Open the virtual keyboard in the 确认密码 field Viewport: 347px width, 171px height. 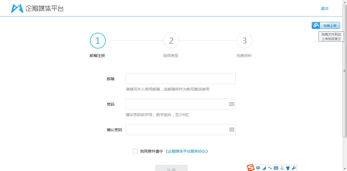click(x=232, y=130)
